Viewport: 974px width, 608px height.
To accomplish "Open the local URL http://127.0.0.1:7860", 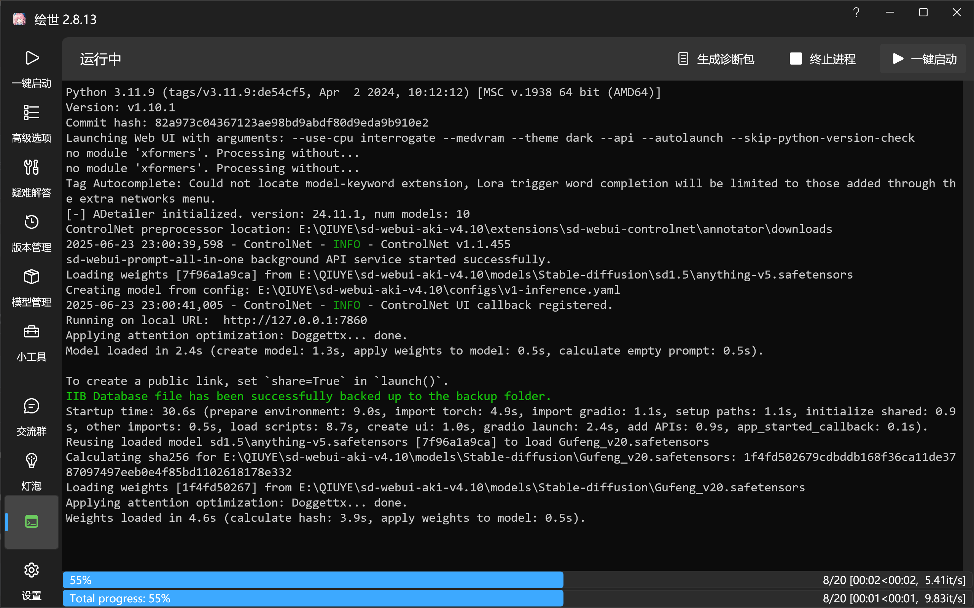I will 294,320.
